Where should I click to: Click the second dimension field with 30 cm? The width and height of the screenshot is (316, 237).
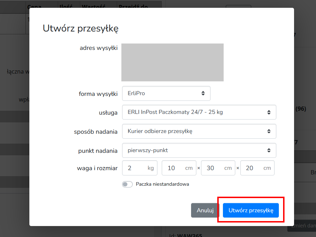(218, 168)
